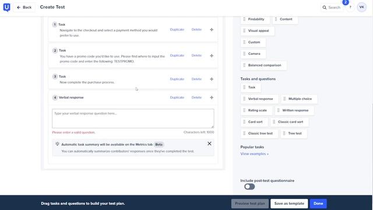The height and width of the screenshot is (210, 373).
Task: Click Save as template button
Action: point(289,204)
